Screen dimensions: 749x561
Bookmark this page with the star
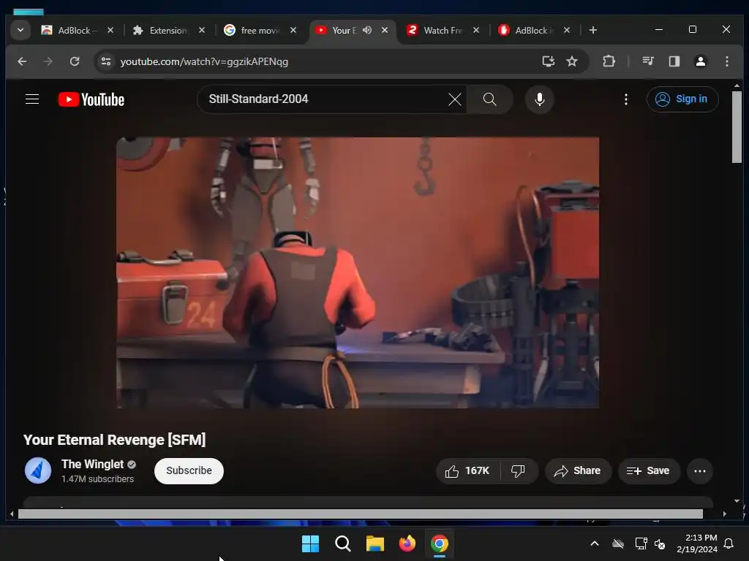coord(572,61)
